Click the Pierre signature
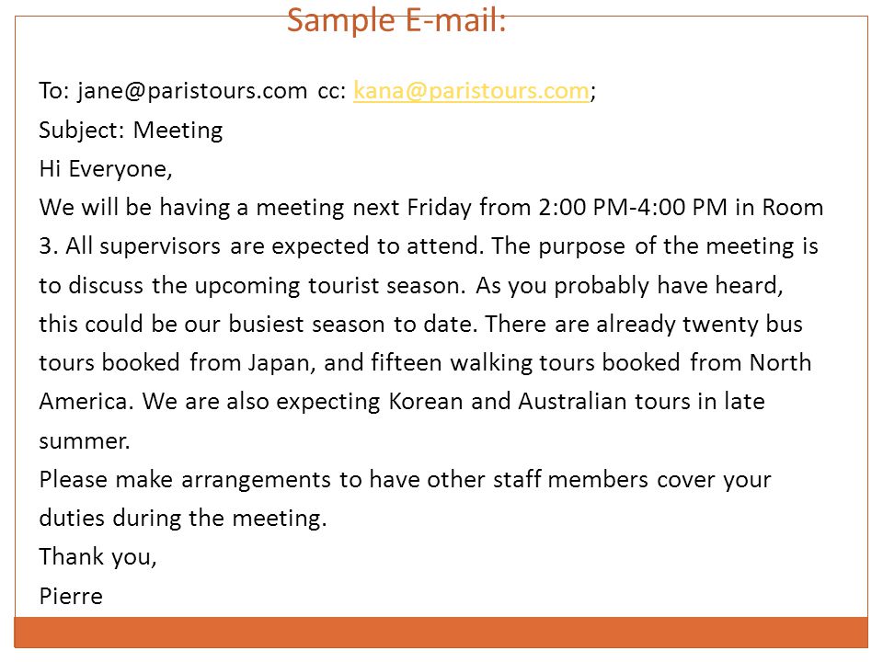This screenshot has width=883, height=662. [71, 596]
